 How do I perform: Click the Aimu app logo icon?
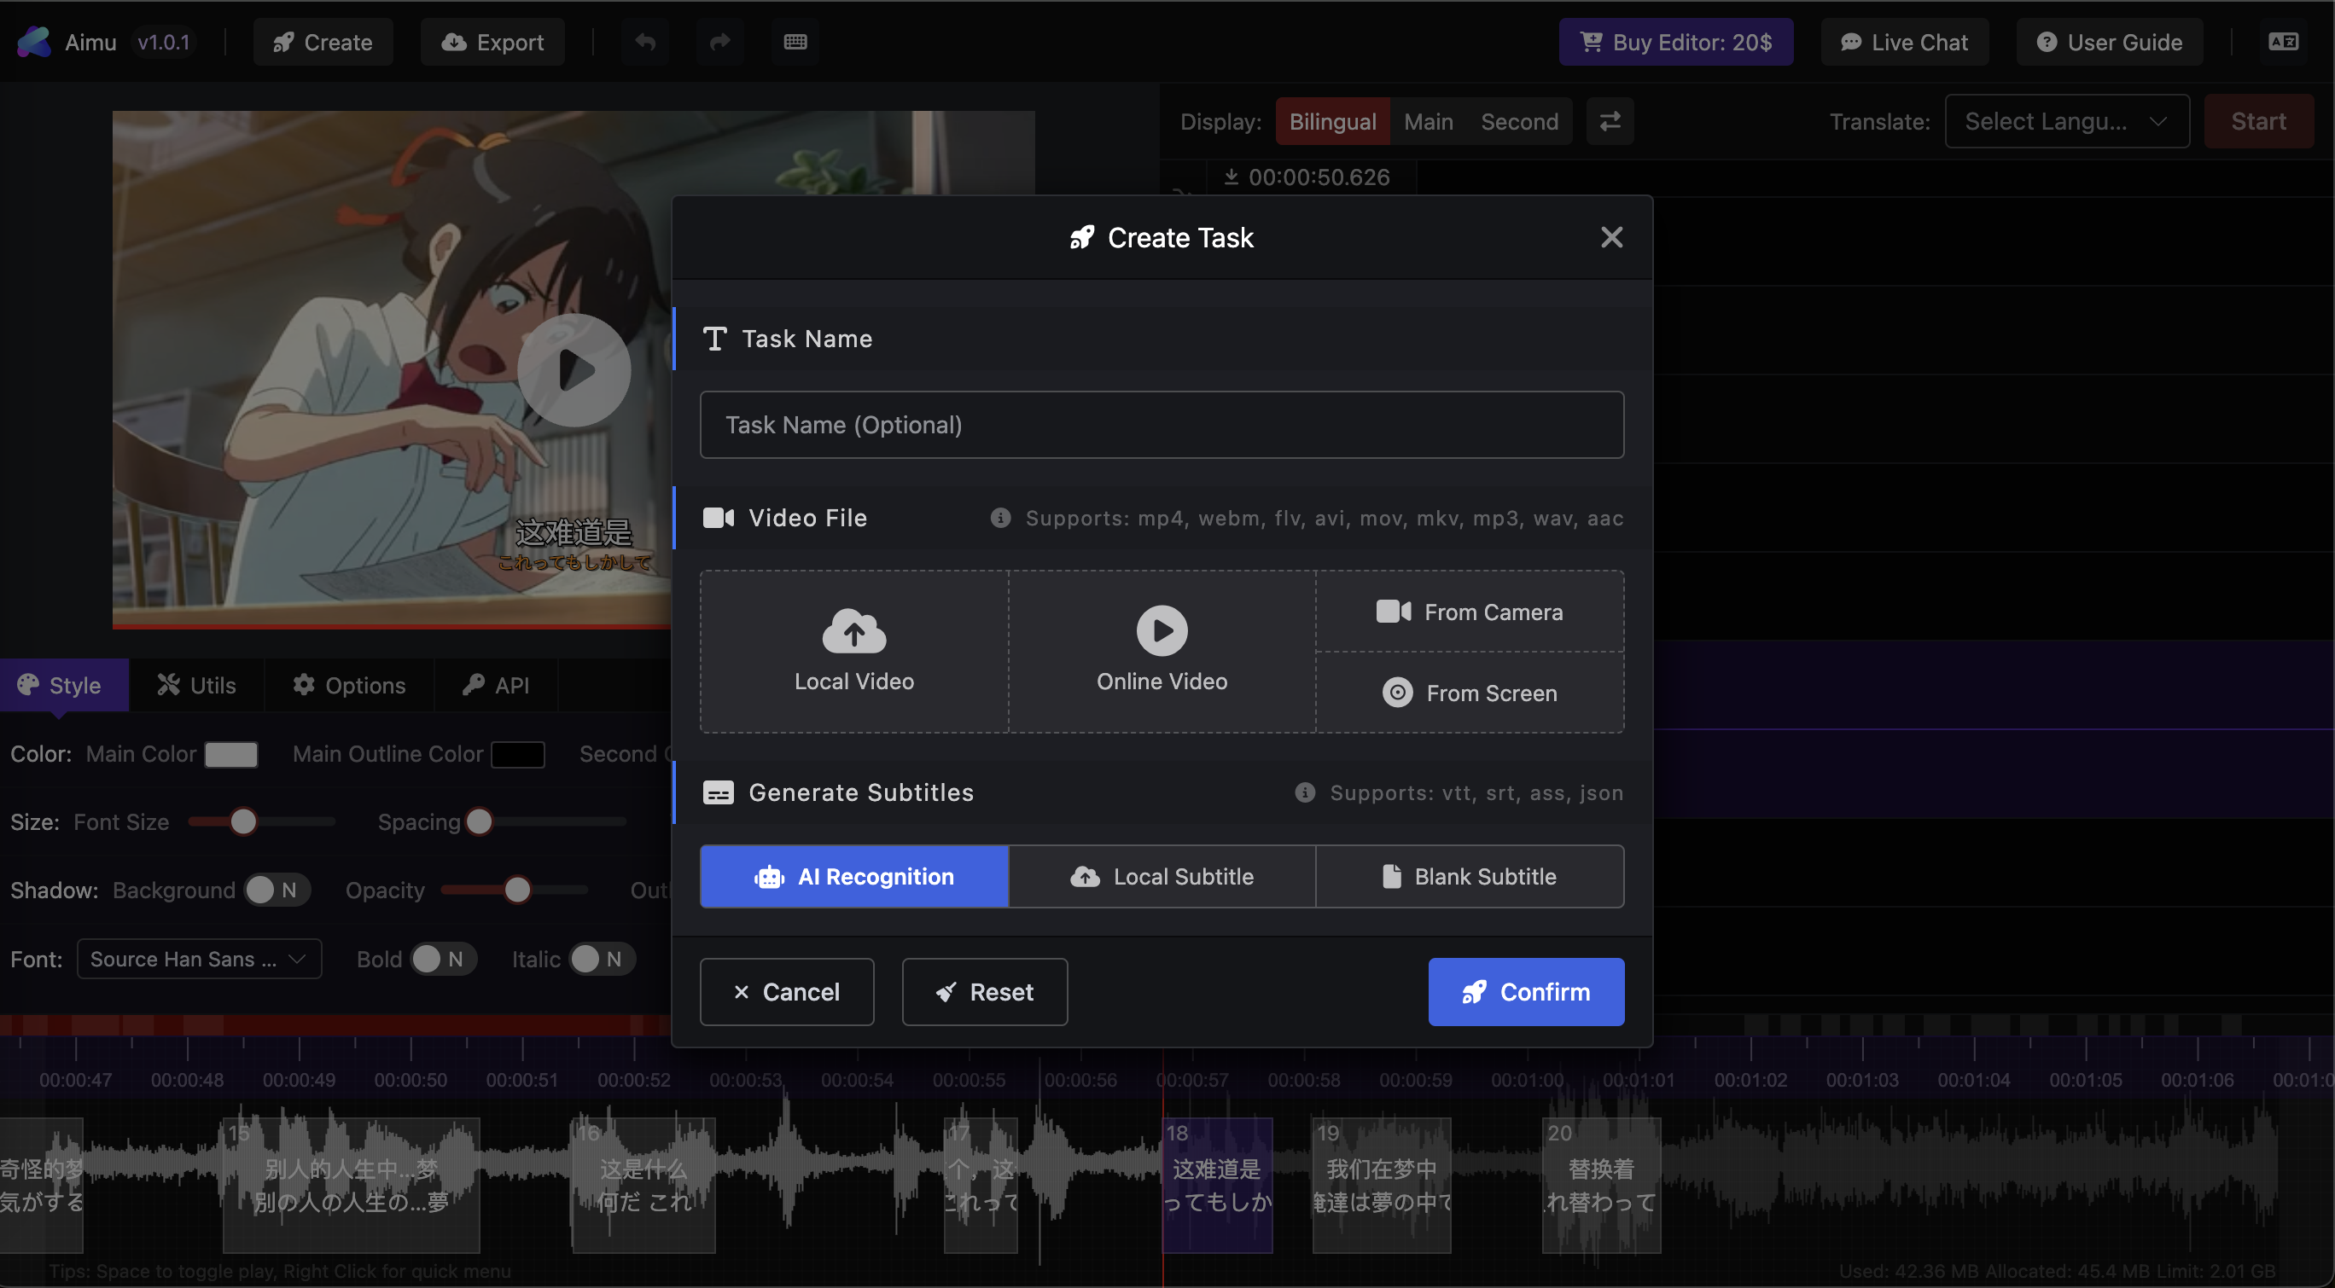pyautogui.click(x=34, y=42)
